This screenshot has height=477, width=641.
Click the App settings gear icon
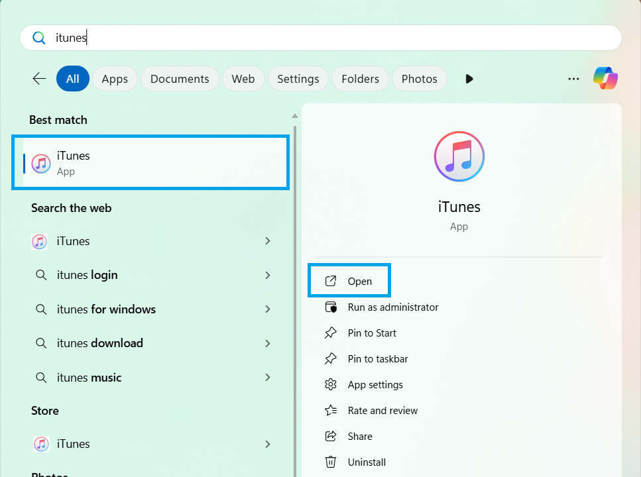point(330,385)
